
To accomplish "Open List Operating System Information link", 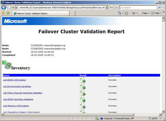I will pos(21,112).
